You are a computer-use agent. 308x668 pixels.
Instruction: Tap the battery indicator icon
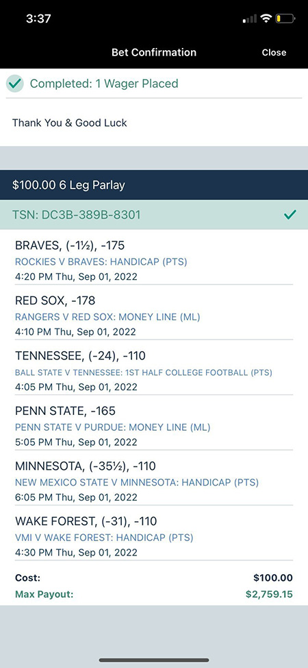[285, 19]
